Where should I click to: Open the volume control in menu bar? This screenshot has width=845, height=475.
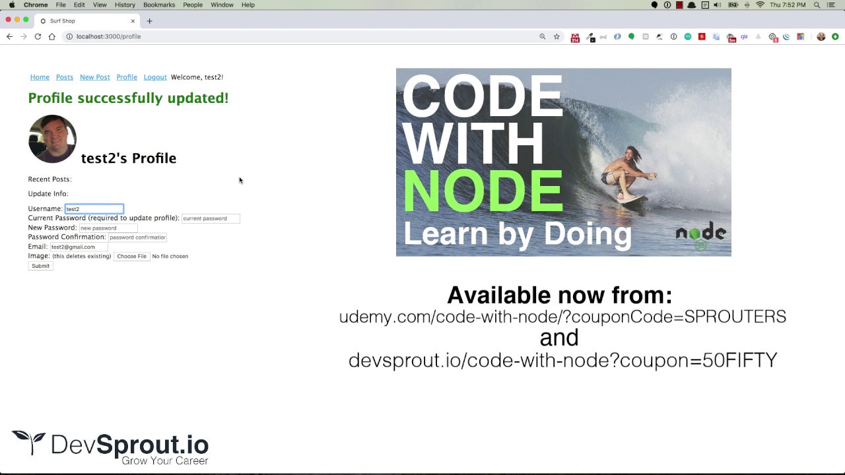tap(718, 5)
